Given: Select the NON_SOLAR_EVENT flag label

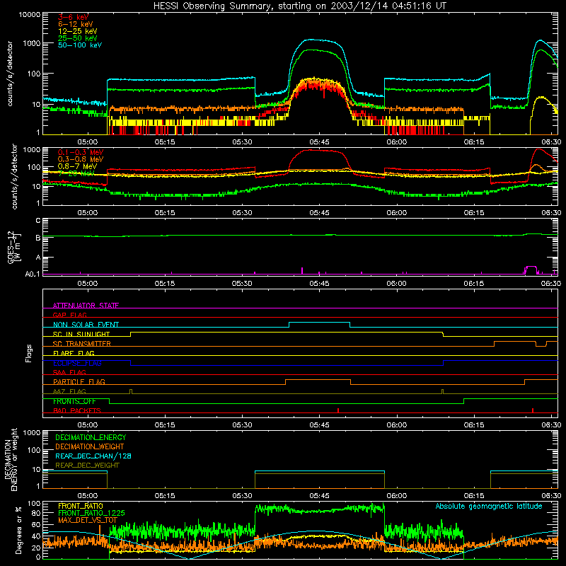Looking at the screenshot, I should [86, 325].
